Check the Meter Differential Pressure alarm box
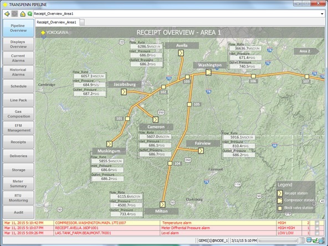The image size is (328, 246). (x=317, y=228)
